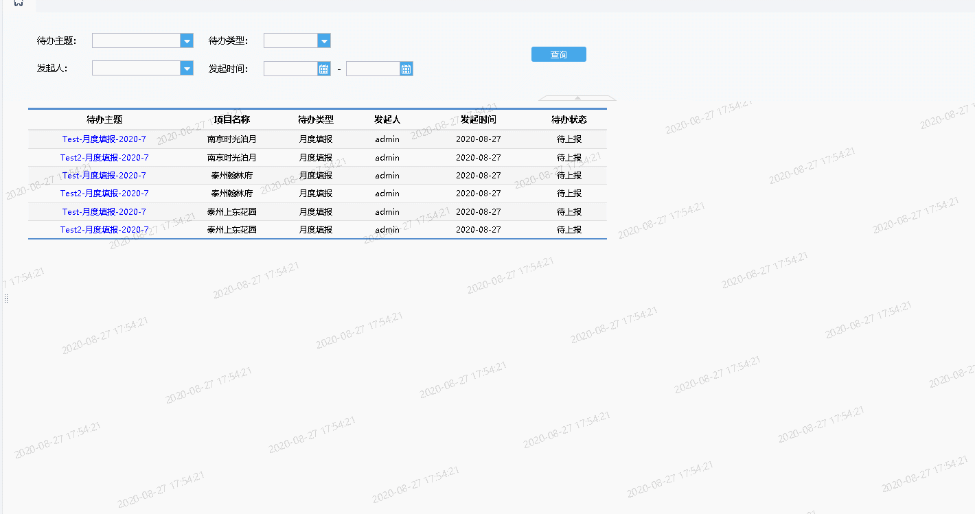Click the 查询 search button
This screenshot has height=514, width=975.
[x=559, y=54]
